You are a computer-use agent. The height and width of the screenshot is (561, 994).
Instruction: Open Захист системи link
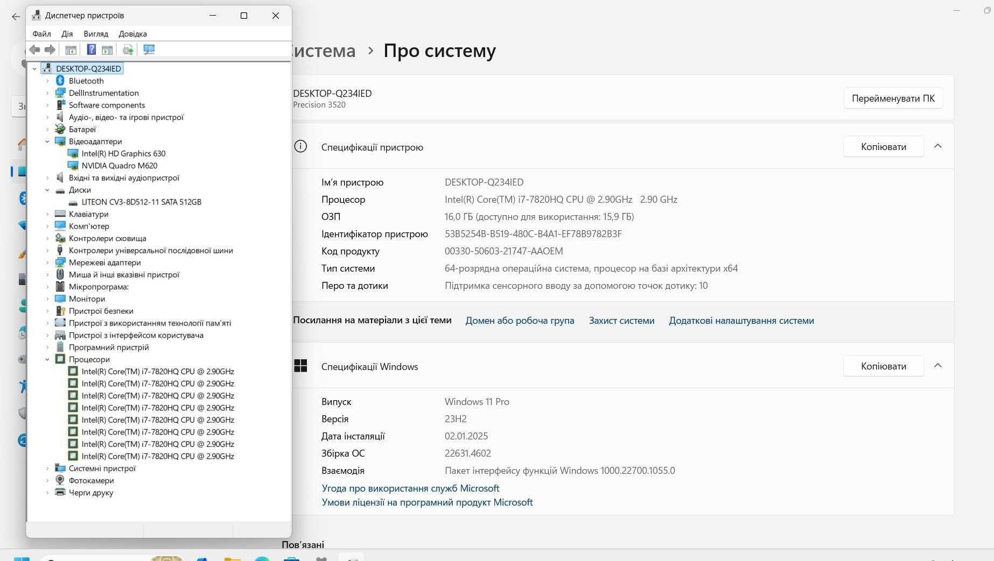click(621, 321)
